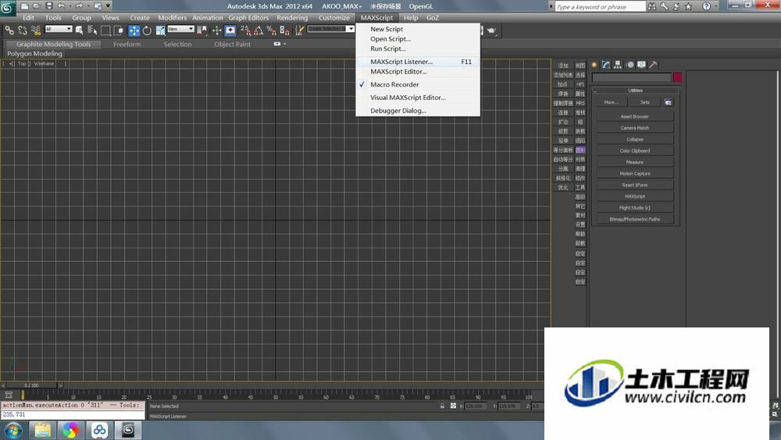Image resolution: width=781 pixels, height=440 pixels.
Task: Expand the search field's left arrow
Action: (551, 6)
